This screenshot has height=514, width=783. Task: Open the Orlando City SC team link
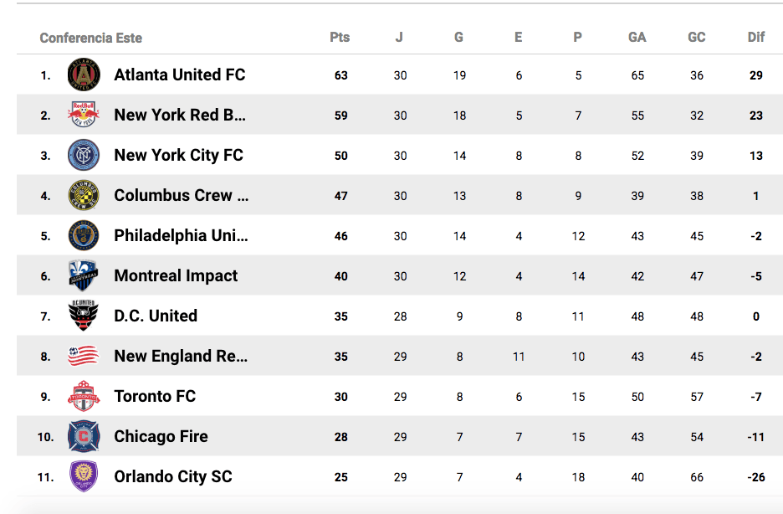point(173,477)
